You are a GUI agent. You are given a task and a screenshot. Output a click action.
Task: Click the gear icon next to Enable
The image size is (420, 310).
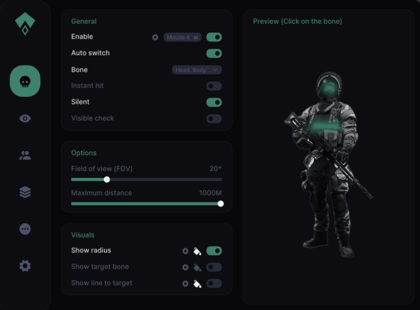pyautogui.click(x=155, y=37)
